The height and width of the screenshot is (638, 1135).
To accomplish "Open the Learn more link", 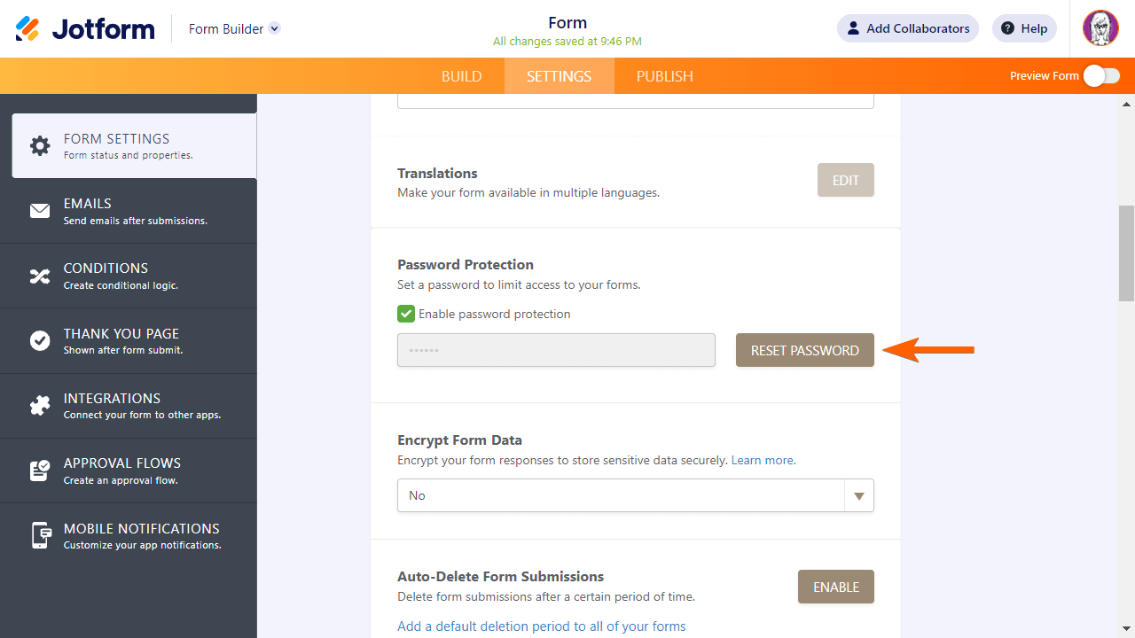I will [763, 461].
